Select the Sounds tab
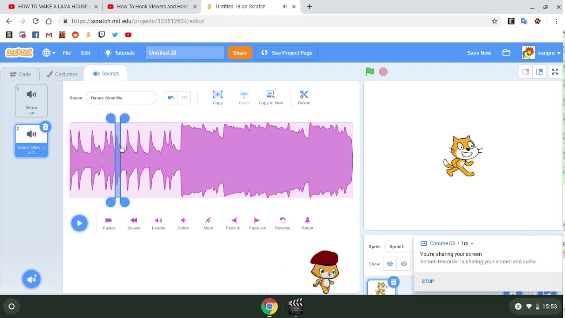Screen dimensions: 565x318 (106, 74)
